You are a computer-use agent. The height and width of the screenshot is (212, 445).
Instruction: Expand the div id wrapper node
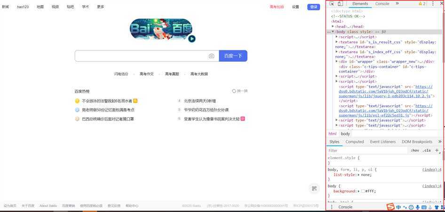coord(337,62)
